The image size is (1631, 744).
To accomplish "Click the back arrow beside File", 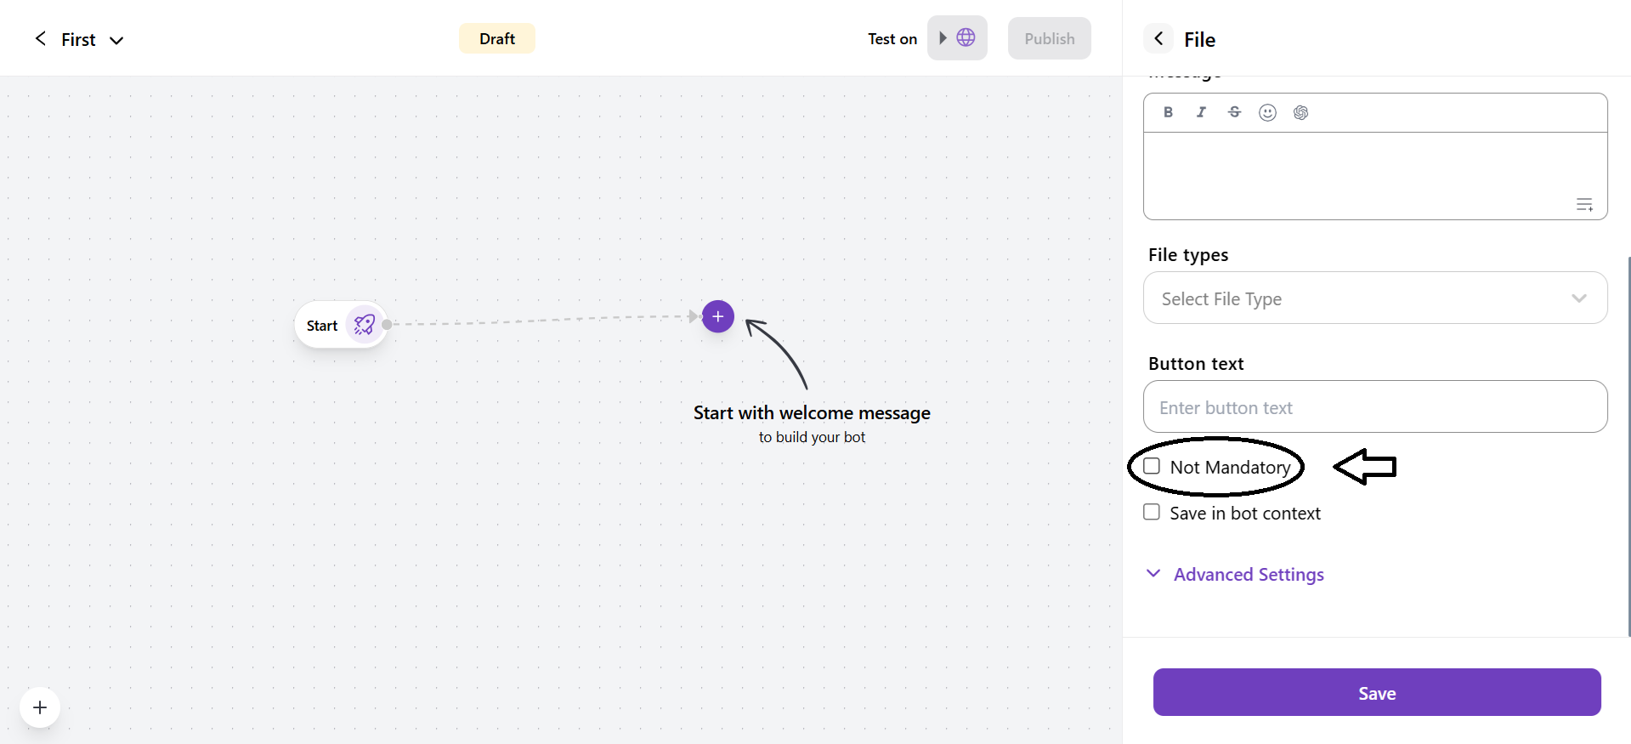I will point(1158,39).
